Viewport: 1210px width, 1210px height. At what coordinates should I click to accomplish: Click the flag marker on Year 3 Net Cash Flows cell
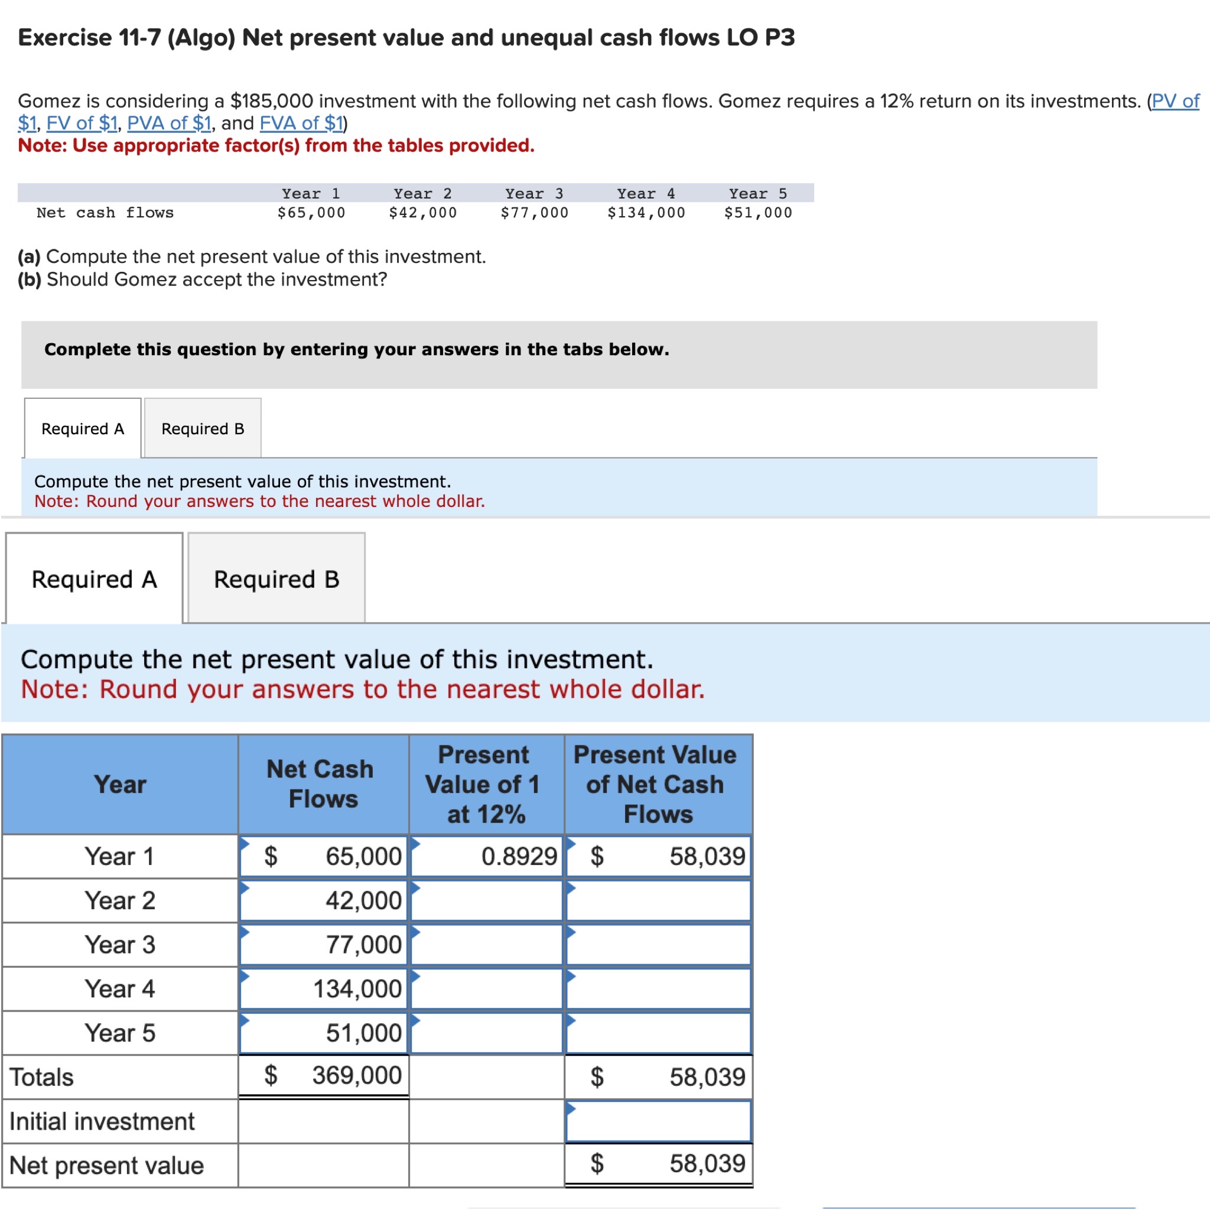(246, 931)
